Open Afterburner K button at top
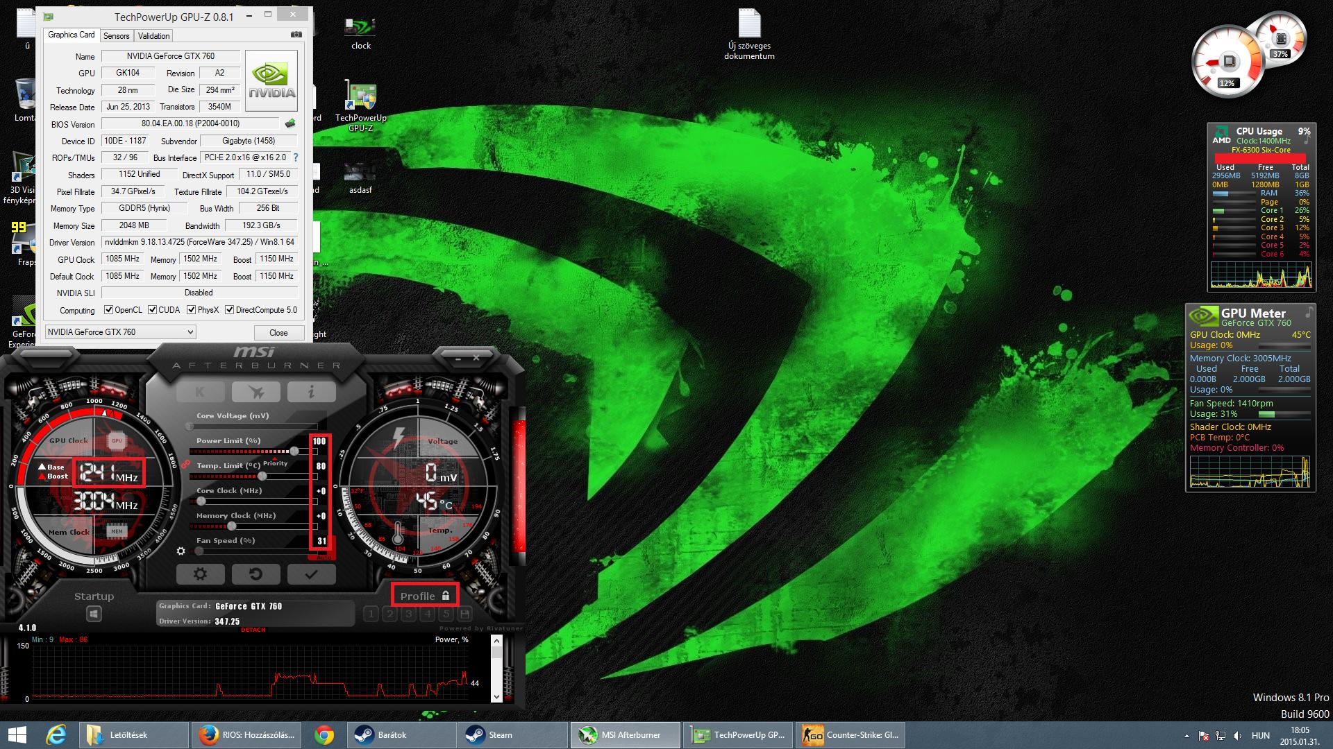The height and width of the screenshot is (749, 1333). 200,392
